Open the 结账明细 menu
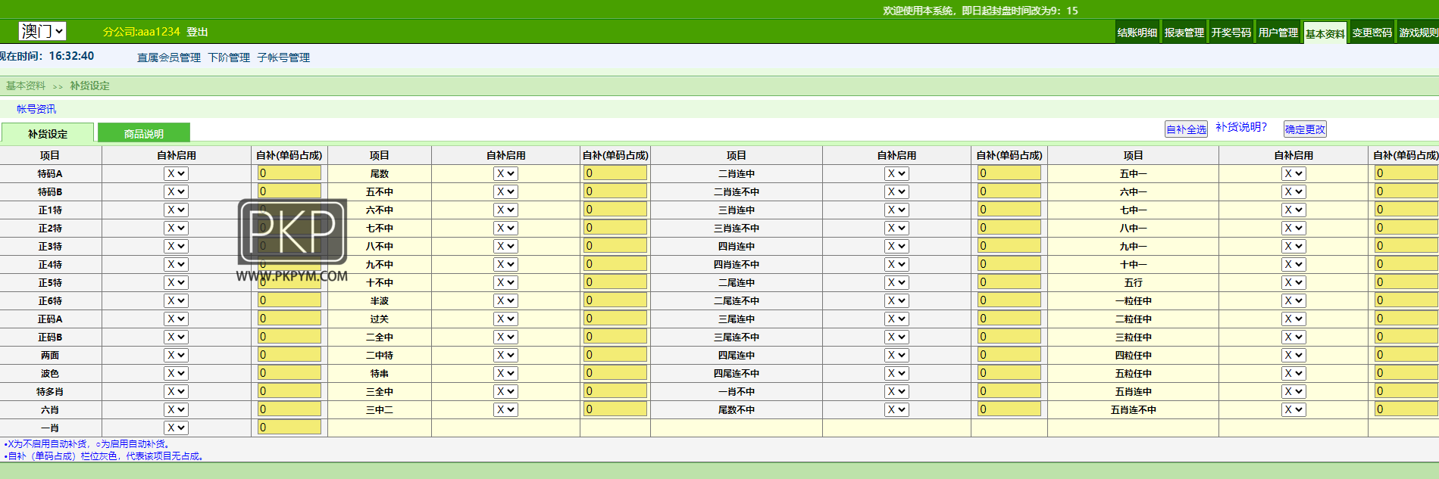This screenshot has height=479, width=1439. point(1137,33)
